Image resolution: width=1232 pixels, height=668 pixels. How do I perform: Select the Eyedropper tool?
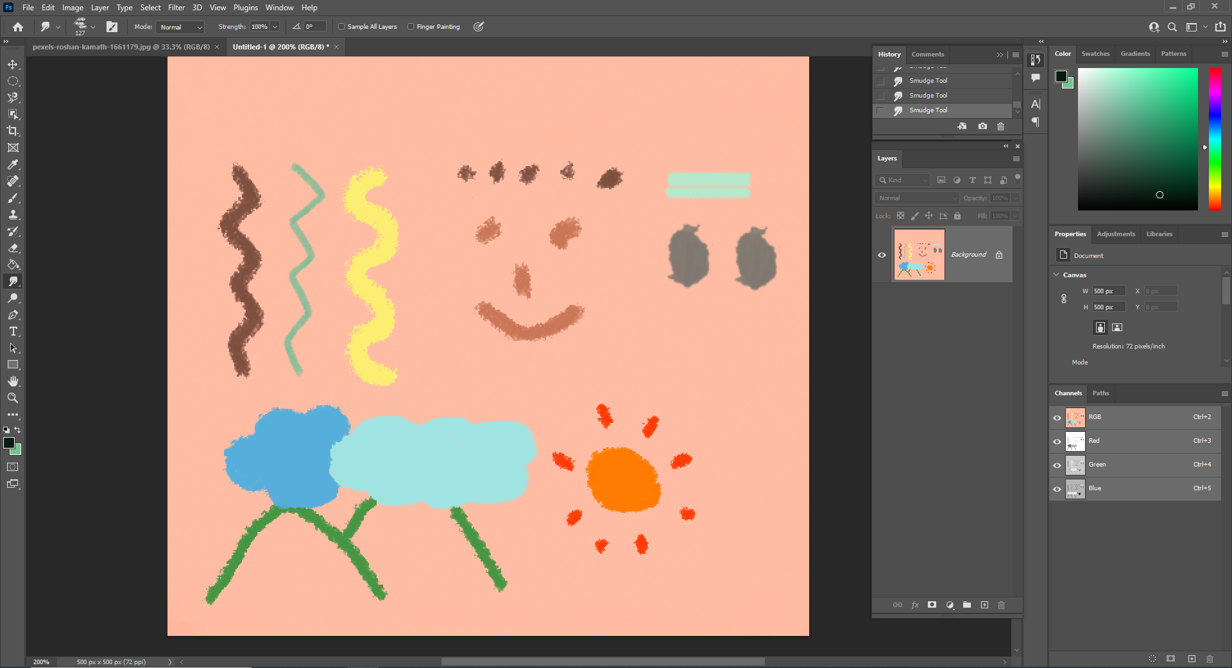click(13, 164)
